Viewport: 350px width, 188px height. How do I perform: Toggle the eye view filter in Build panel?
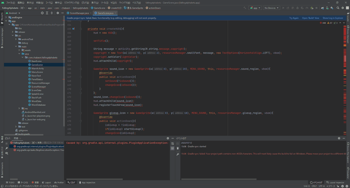6,153
